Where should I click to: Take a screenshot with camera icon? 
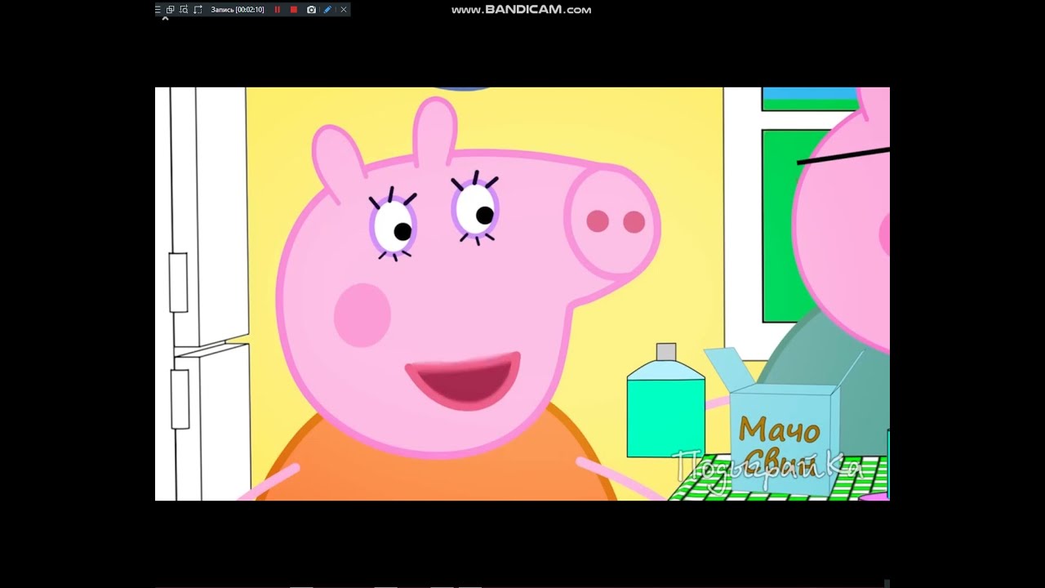(311, 10)
